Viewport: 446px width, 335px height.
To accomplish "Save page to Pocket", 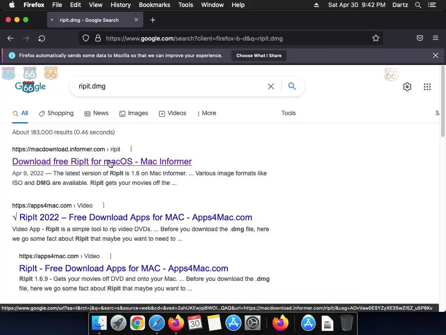I will 420,38.
